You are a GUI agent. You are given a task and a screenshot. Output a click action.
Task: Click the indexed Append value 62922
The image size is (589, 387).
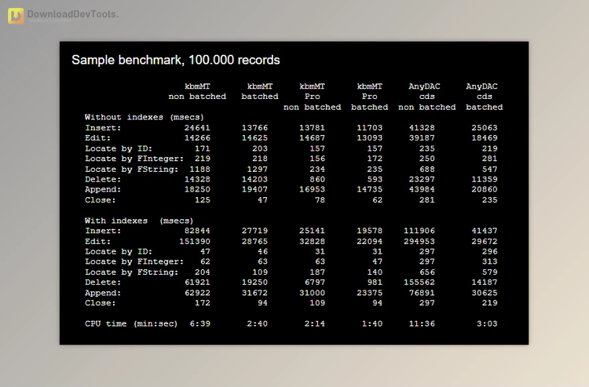[x=197, y=293]
